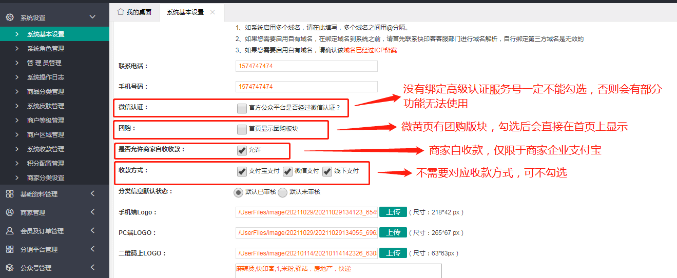The width and height of the screenshot is (677, 278).
Task: Click the 联系电话 input field
Action: [x=306, y=66]
